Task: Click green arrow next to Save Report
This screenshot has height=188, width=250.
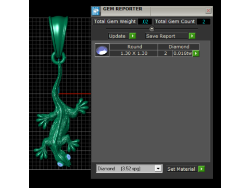Action: [x=192, y=36]
